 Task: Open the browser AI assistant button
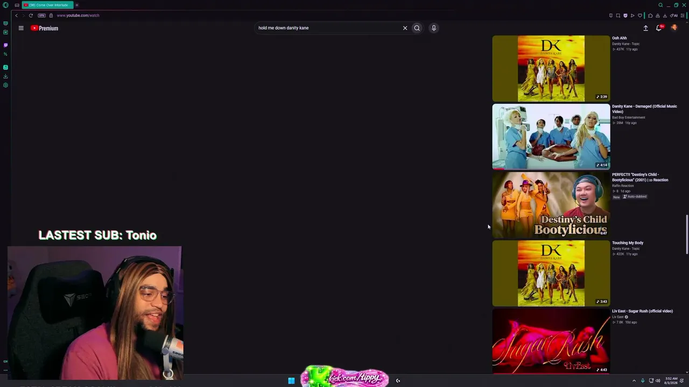(674, 16)
